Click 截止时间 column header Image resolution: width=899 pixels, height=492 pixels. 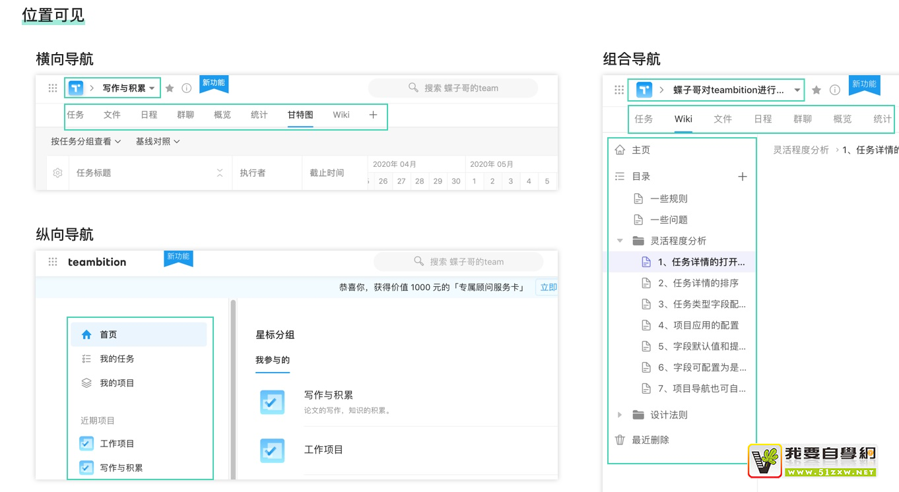[x=327, y=173]
